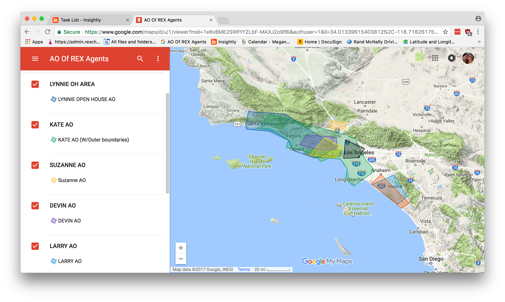Click the notifications bell icon
Image resolution: width=505 pixels, height=302 pixels.
pyautogui.click(x=451, y=58)
